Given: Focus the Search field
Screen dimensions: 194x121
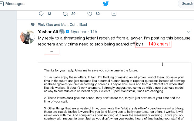Looking at the screenshot, I should tap(187, 4).
